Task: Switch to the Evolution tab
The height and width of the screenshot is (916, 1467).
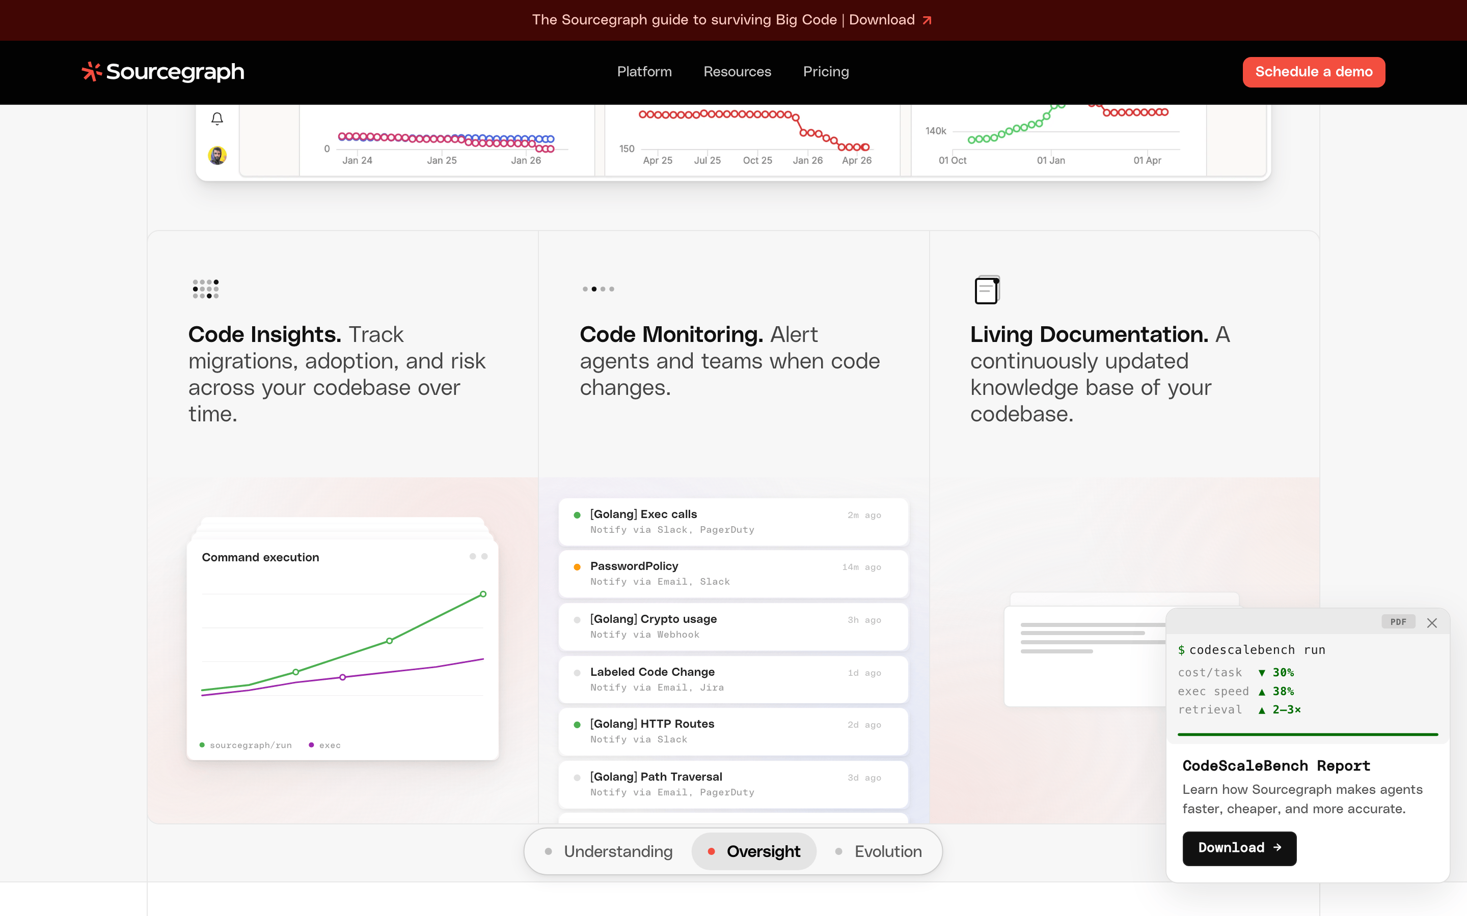Action: [x=878, y=851]
